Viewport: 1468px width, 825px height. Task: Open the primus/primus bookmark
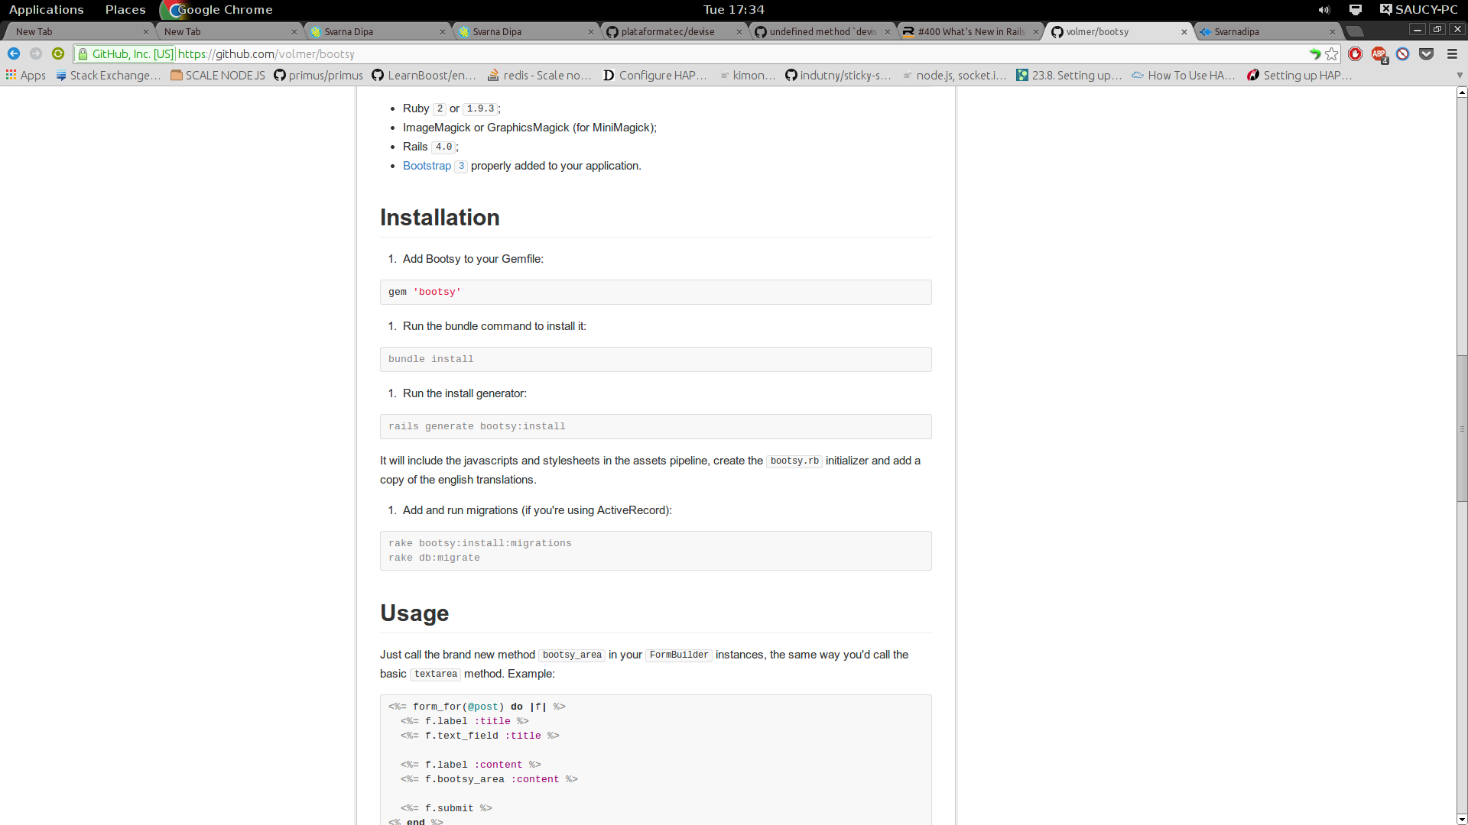tap(318, 75)
